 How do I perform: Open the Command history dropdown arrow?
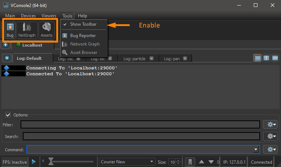pos(255,149)
